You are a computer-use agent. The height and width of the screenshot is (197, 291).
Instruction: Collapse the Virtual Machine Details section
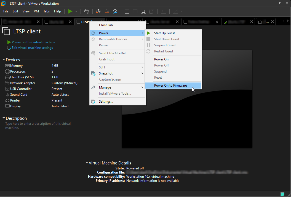pos(87,163)
